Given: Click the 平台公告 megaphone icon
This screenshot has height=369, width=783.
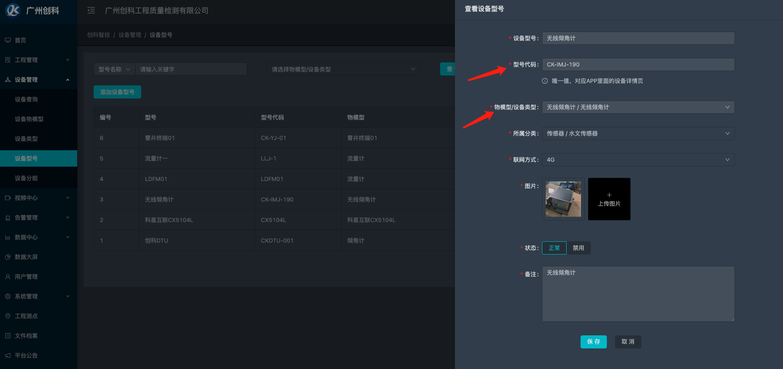Looking at the screenshot, I should [x=8, y=355].
